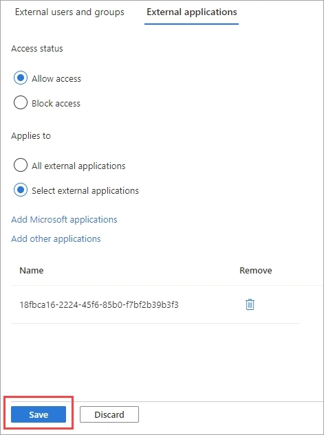Image resolution: width=324 pixels, height=435 pixels.
Task: Click the Name column header
Action: coord(32,271)
